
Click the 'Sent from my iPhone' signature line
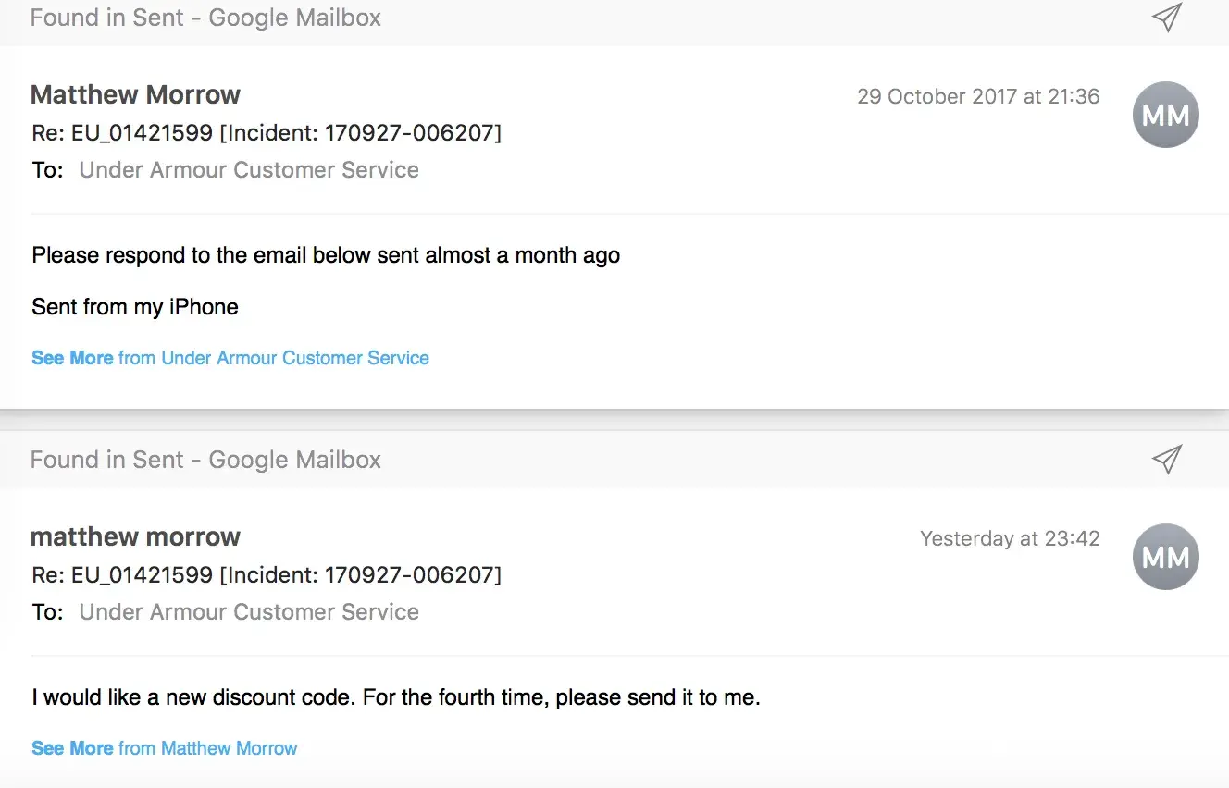coord(135,307)
